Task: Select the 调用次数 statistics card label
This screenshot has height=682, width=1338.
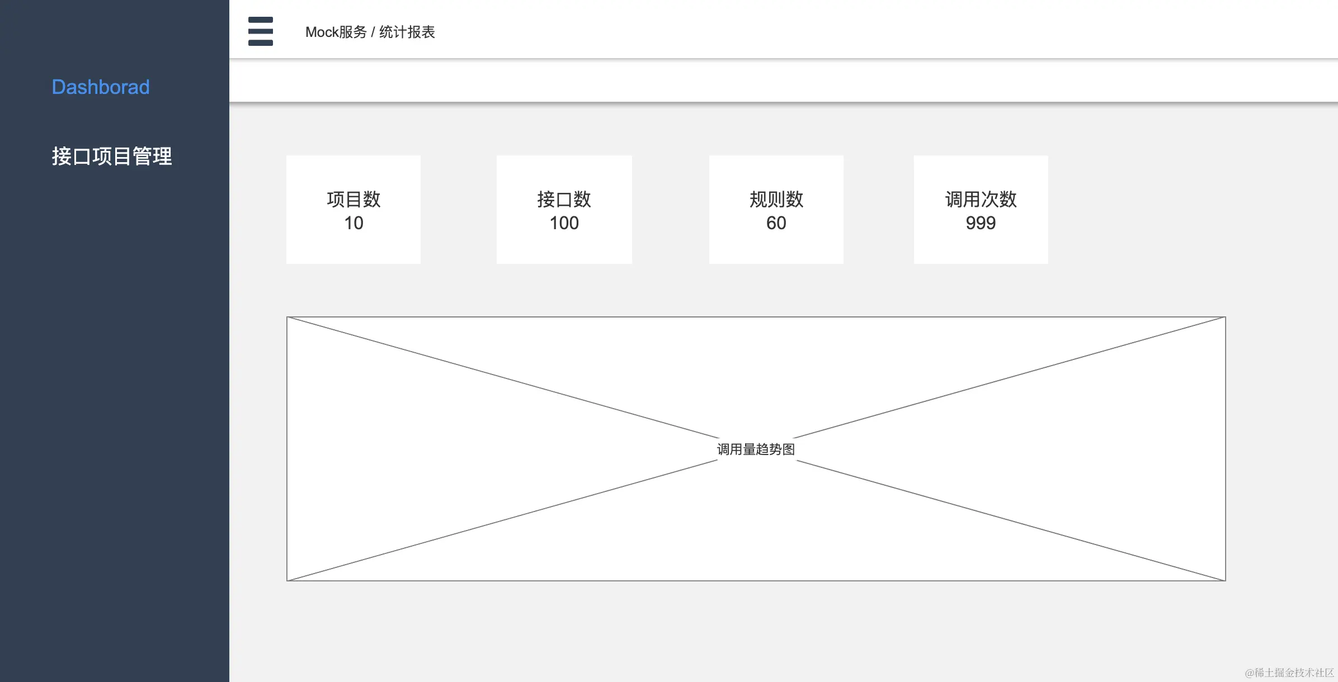Action: point(981,199)
